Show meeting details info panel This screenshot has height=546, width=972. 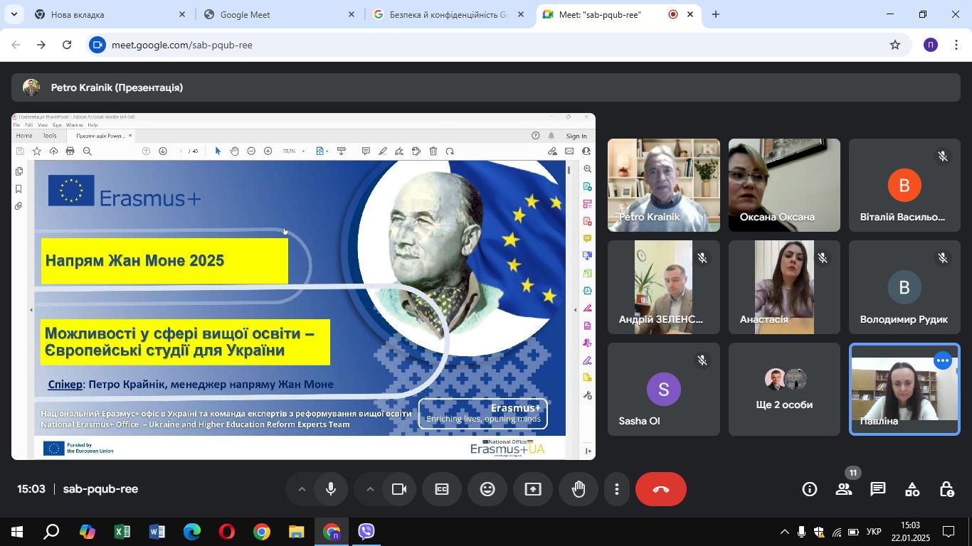[x=810, y=489]
